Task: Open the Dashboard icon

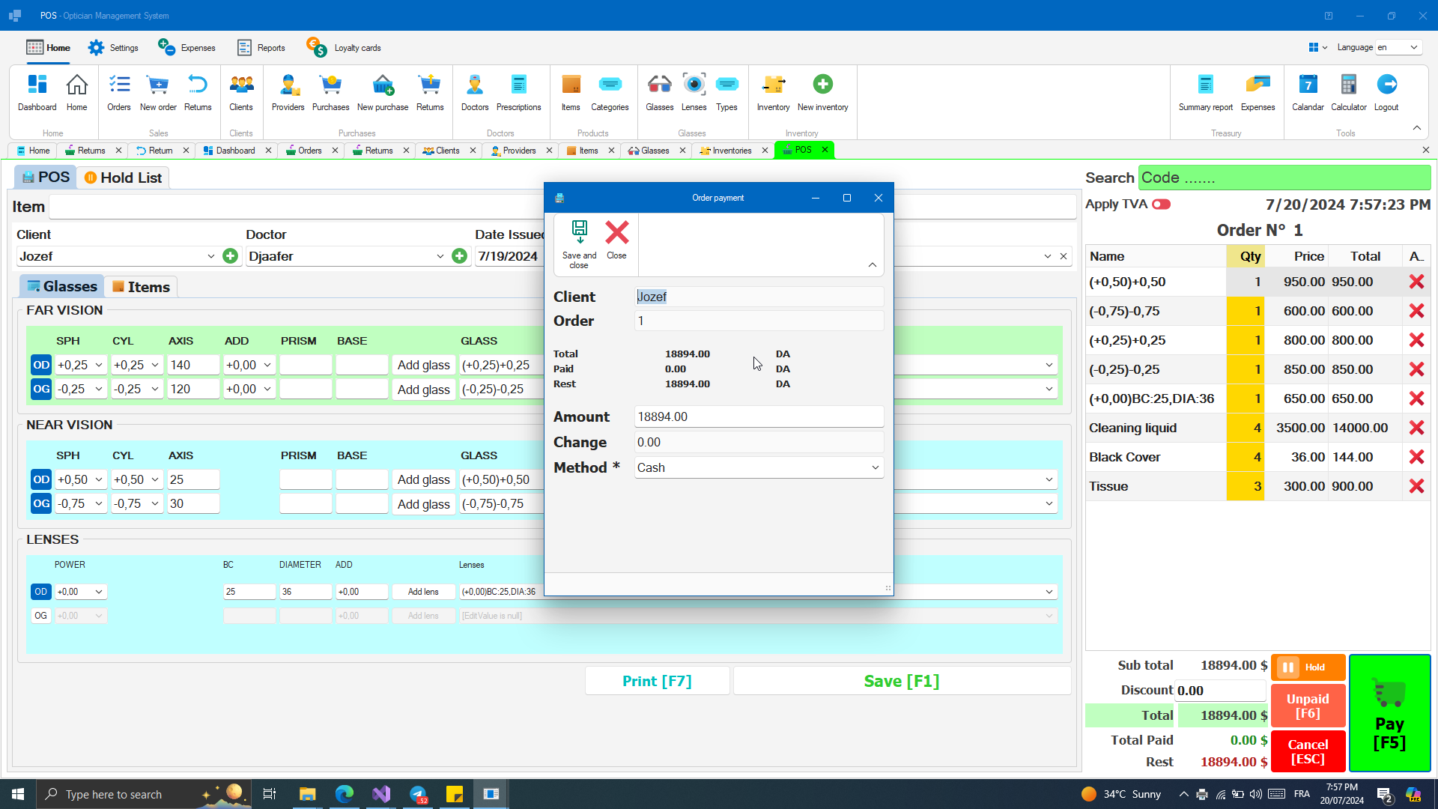Action: tap(37, 90)
